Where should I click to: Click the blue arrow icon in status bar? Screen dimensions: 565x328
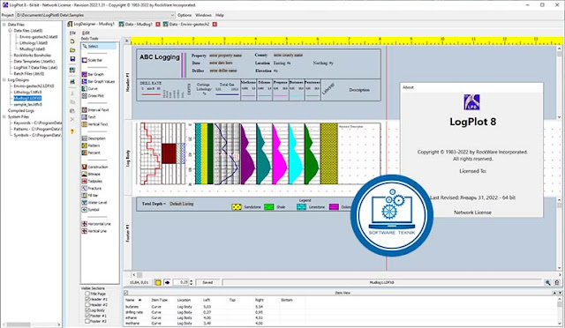point(167,283)
